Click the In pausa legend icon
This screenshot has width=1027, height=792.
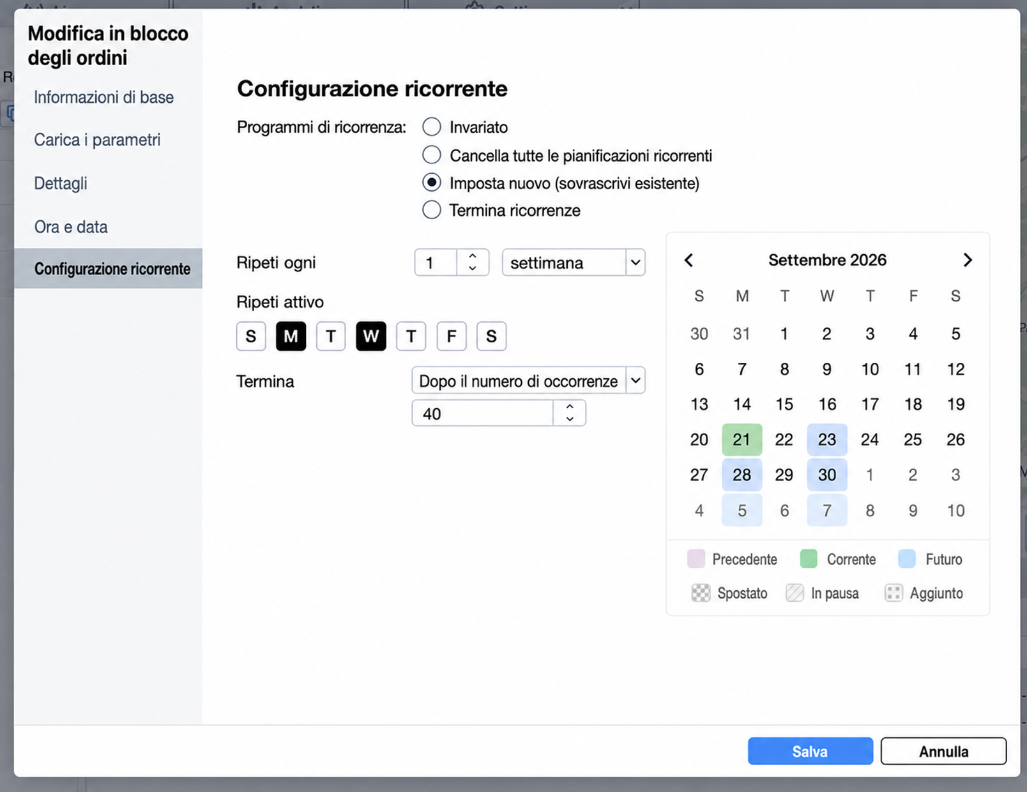coord(795,593)
